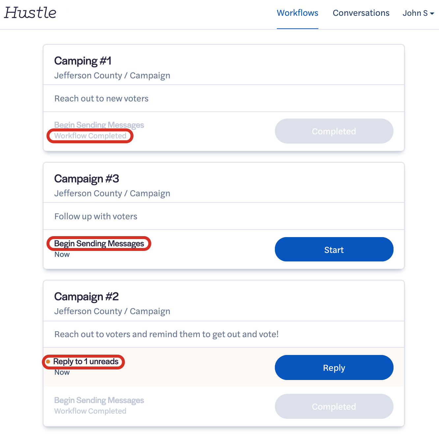Screen dimensions: 439x434
Task: Click Jefferson County / Campaign under Campaign #2
Action: tap(112, 311)
